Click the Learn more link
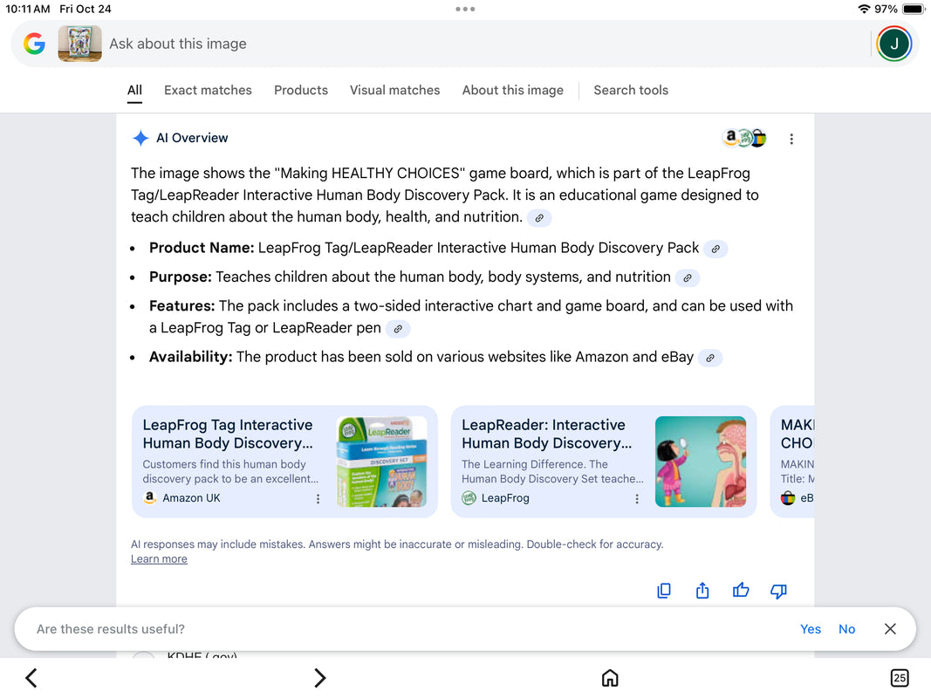 pos(159,559)
